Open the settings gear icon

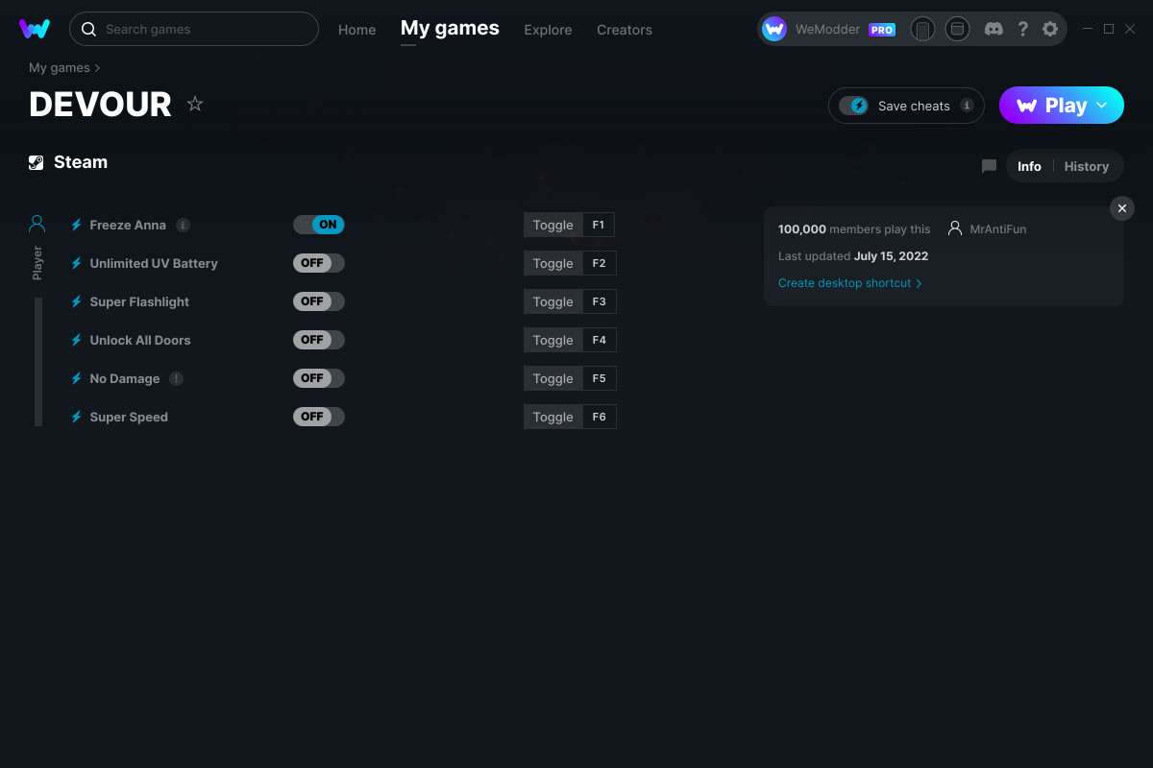[x=1050, y=29]
